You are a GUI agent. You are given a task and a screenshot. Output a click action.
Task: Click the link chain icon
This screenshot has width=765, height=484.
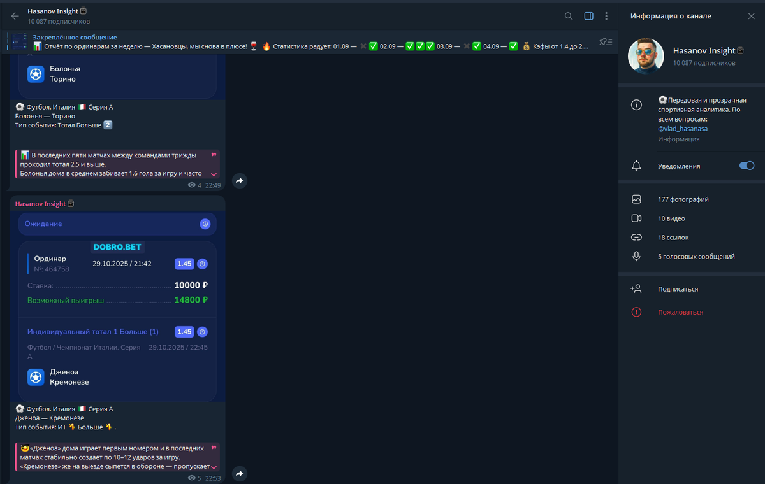coord(636,238)
